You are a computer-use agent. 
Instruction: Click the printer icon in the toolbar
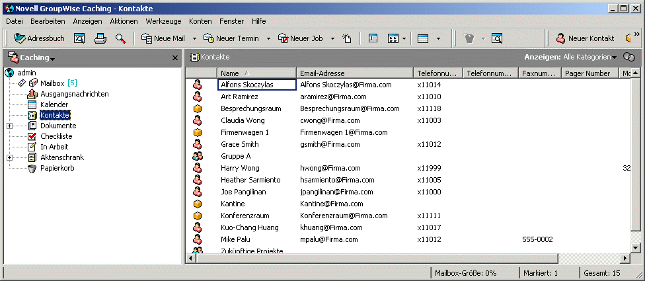click(100, 38)
